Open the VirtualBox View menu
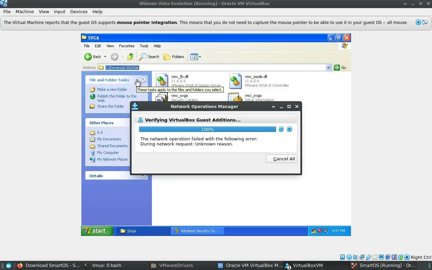 (x=44, y=11)
